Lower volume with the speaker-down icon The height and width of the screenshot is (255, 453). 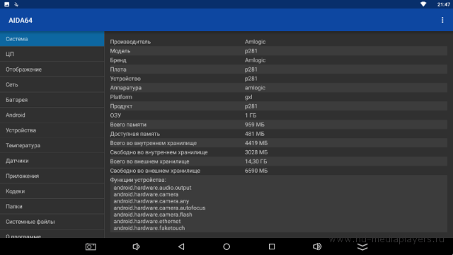[x=136, y=246]
